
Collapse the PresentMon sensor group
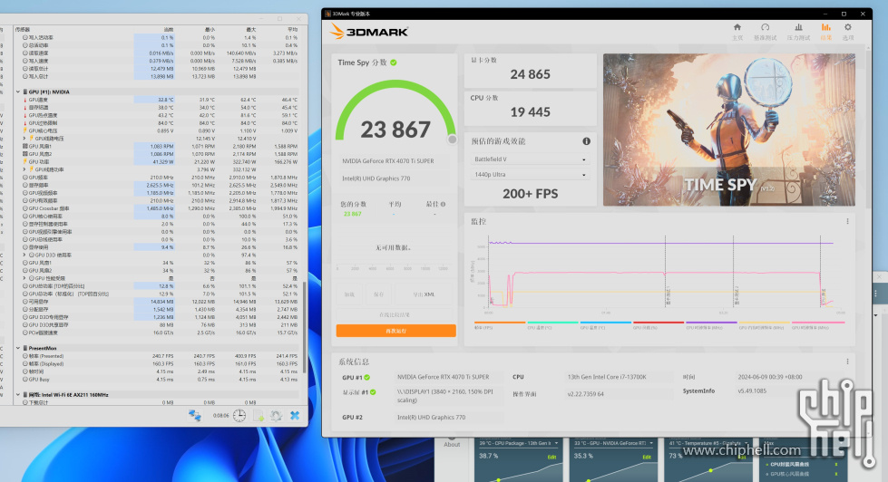[18, 349]
